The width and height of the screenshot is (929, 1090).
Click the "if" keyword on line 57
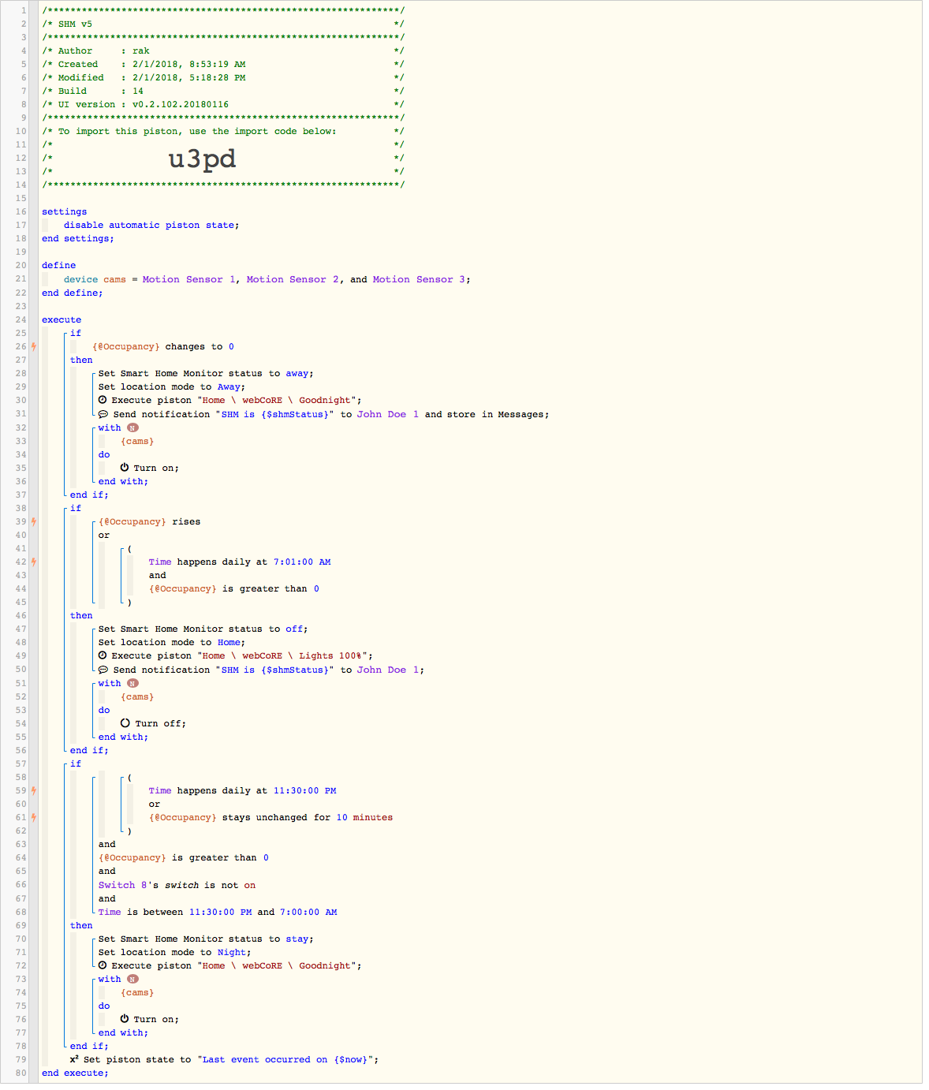76,763
